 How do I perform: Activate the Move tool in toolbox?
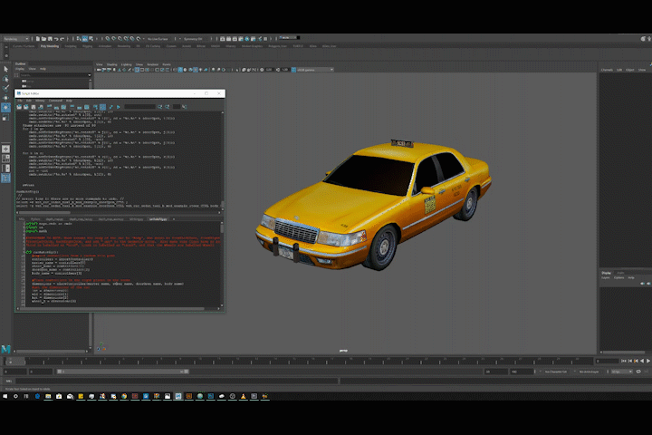pyautogui.click(x=5, y=97)
